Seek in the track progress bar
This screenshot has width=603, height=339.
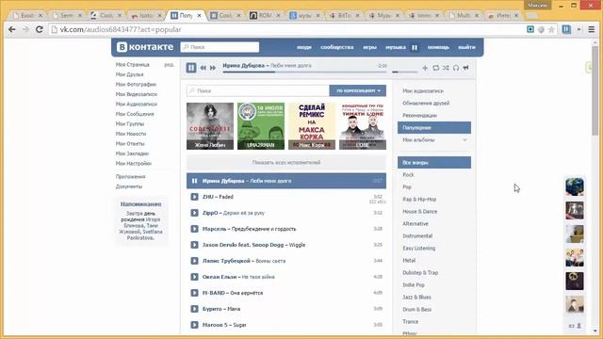tap(304, 72)
